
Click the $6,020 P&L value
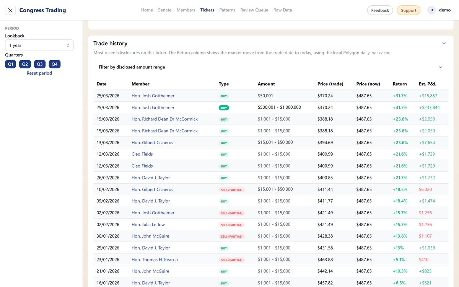tap(425, 189)
